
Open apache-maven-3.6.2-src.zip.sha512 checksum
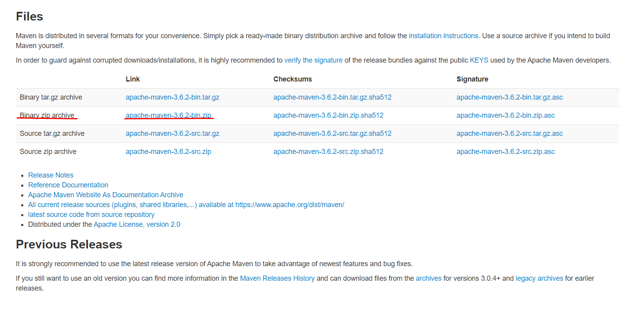pyautogui.click(x=329, y=152)
